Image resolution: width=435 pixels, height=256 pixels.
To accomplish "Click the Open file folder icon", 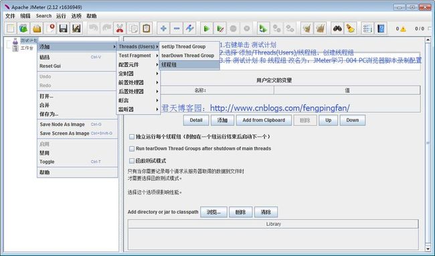I will pyautogui.click(x=37, y=28).
